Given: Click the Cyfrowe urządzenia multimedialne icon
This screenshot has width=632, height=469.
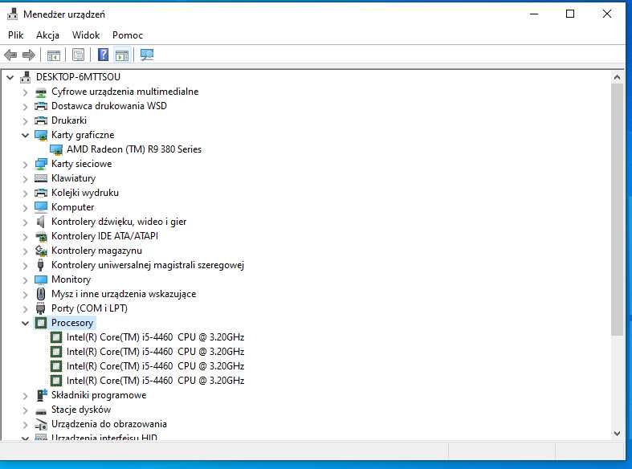Looking at the screenshot, I should tap(41, 92).
